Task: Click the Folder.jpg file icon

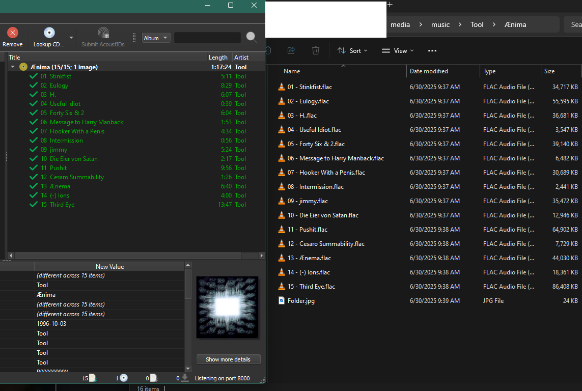Action: pos(282,301)
